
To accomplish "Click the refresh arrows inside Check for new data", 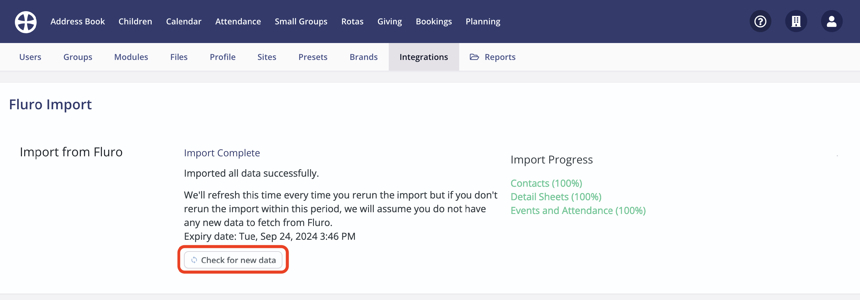I will coord(194,260).
